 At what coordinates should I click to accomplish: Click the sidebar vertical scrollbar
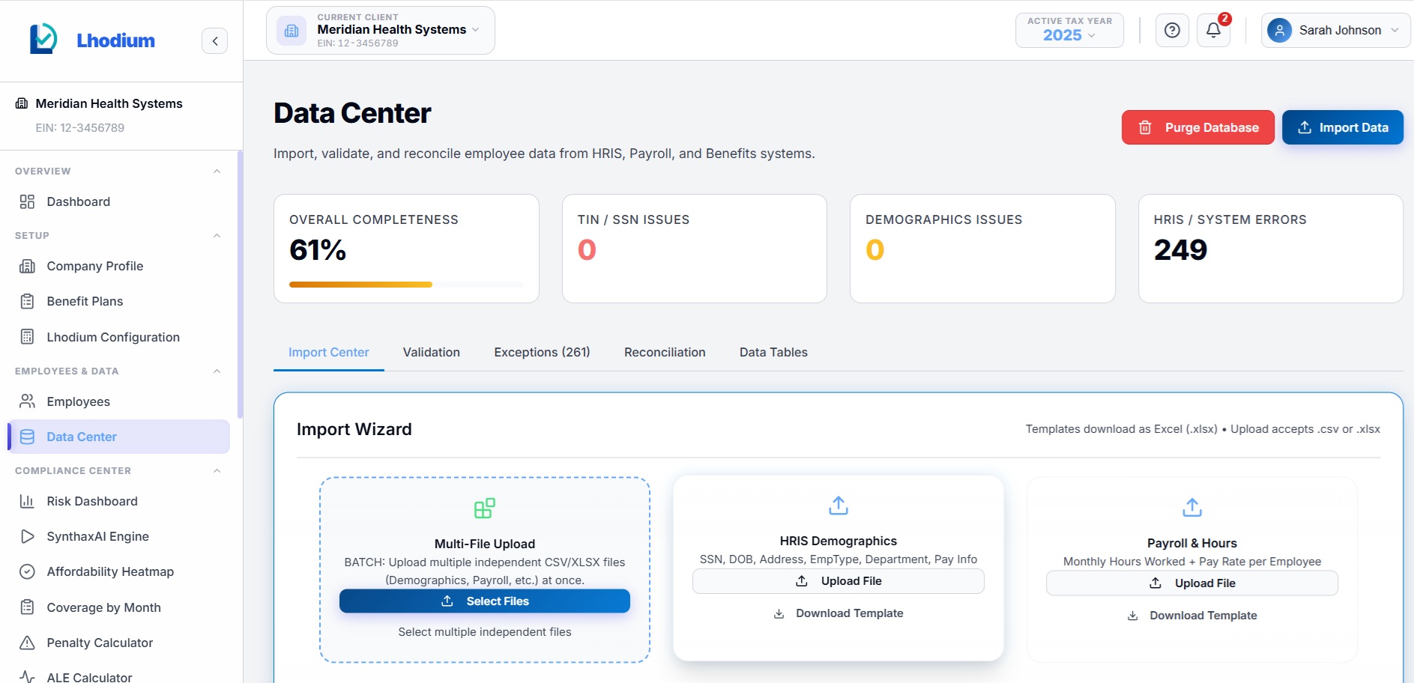[x=240, y=285]
